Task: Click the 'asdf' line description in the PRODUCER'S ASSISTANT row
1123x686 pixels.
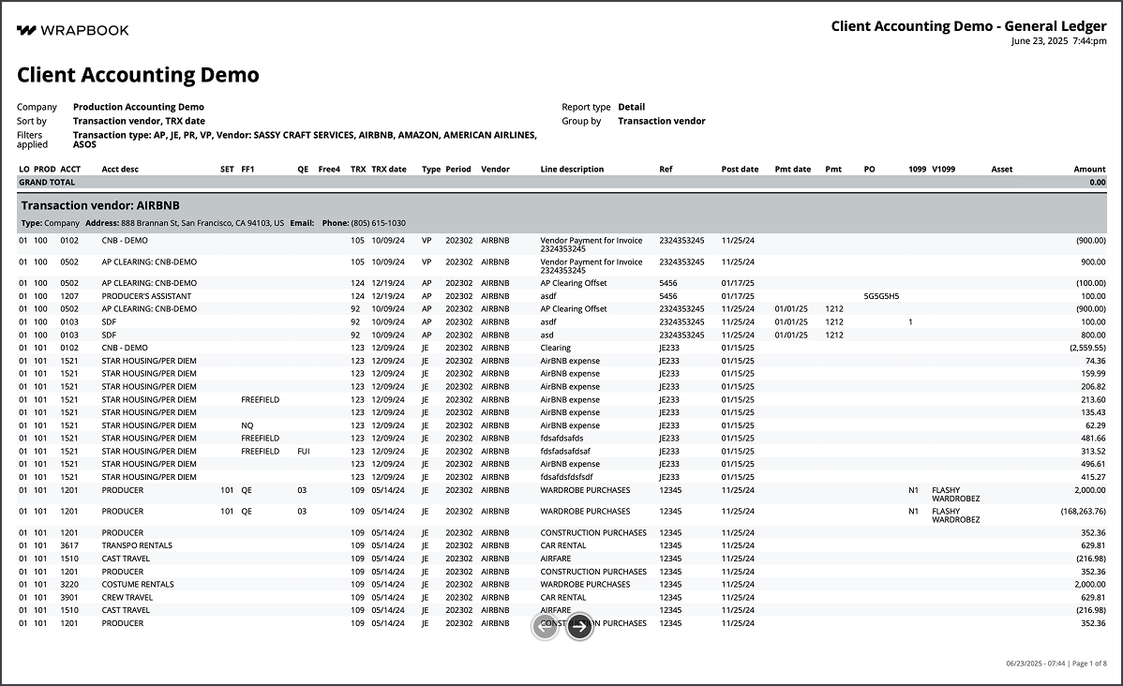Action: tap(547, 296)
